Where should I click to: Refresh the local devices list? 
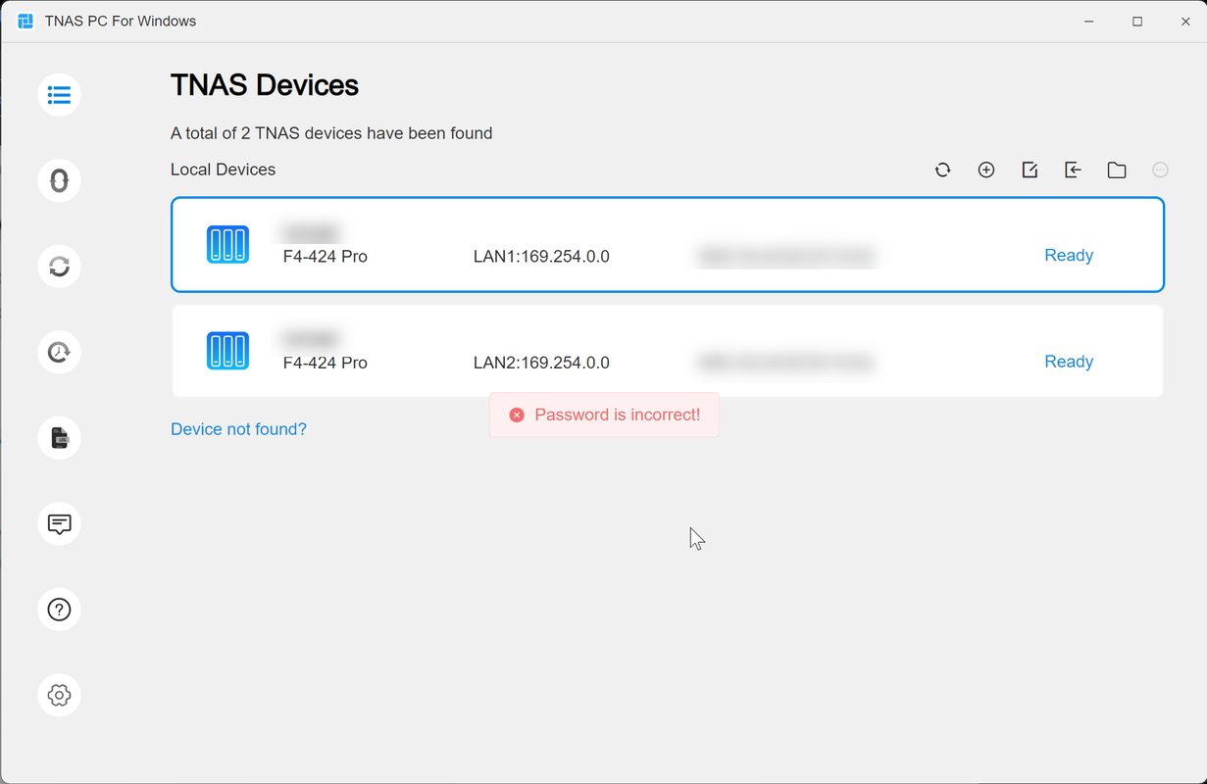click(x=942, y=170)
